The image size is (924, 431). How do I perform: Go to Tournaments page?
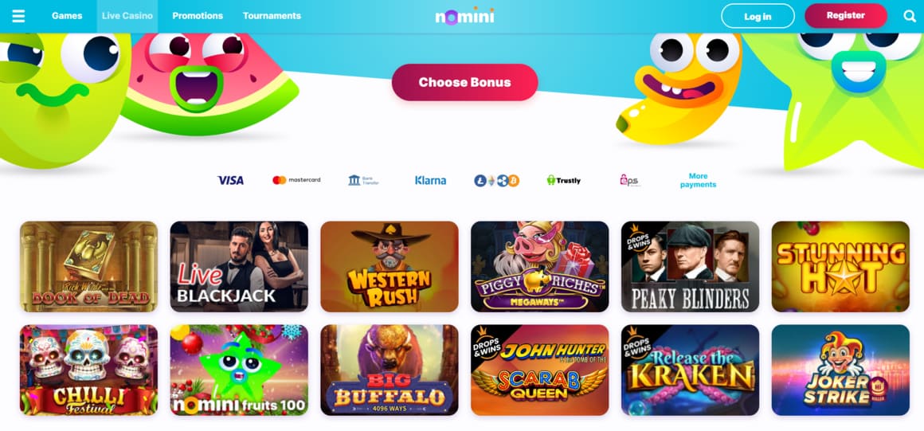tap(272, 16)
